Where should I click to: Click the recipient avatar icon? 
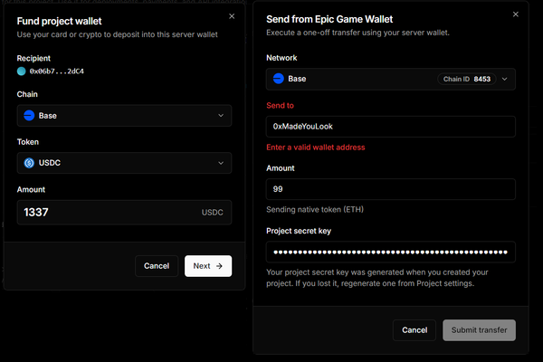23,71
